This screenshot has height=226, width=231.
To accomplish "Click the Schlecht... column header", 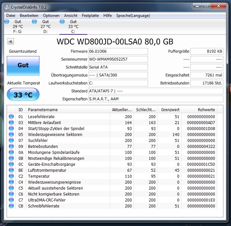I will click(145, 110).
